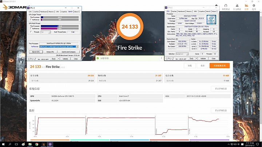This screenshot has height=147, width=262.
Task: Open Socket #1 selection dropdown
Action: (x=182, y=54)
